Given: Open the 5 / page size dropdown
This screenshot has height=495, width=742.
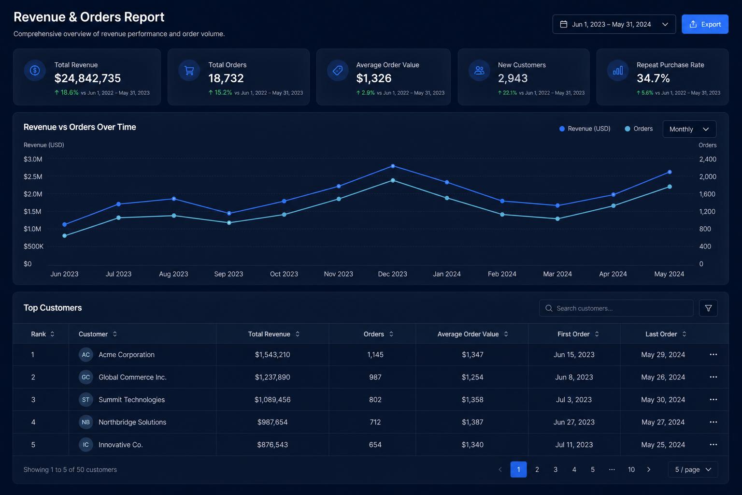Looking at the screenshot, I should click(x=693, y=469).
